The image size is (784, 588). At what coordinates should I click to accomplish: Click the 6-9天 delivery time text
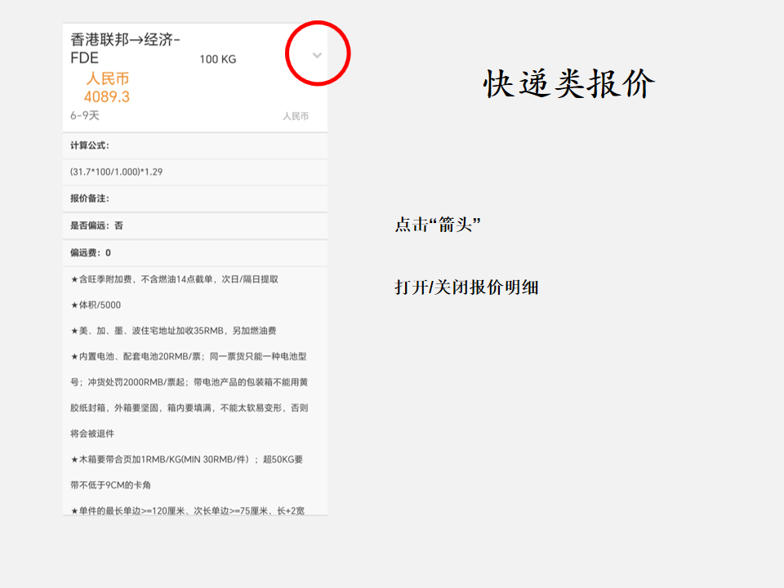pos(85,116)
